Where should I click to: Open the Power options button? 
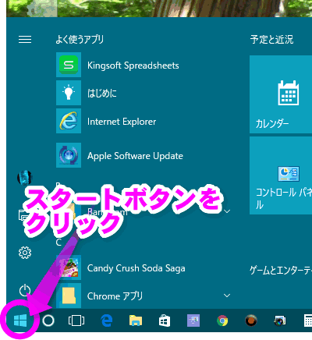25,290
